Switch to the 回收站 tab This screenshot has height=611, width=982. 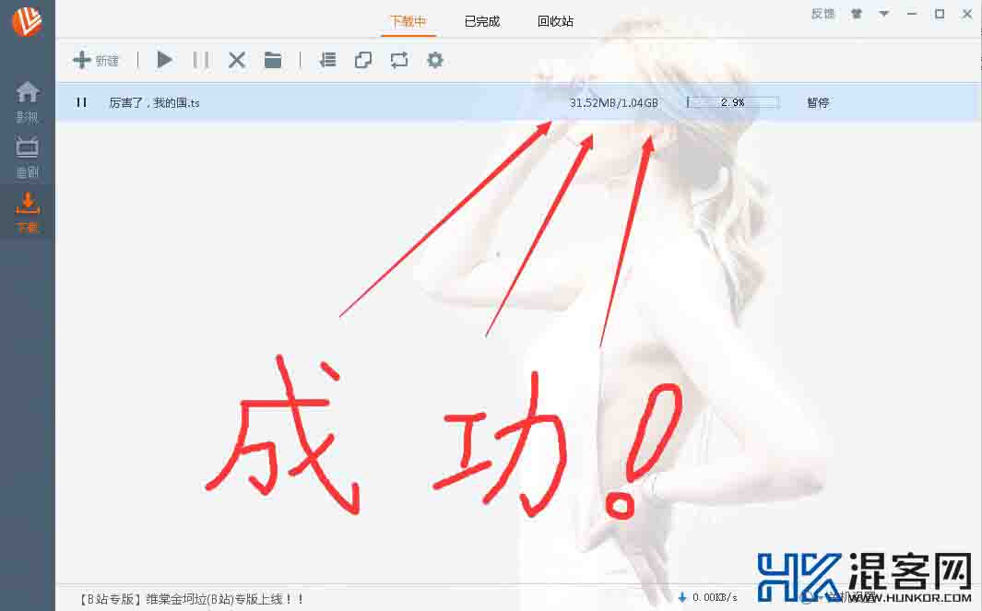pyautogui.click(x=555, y=21)
